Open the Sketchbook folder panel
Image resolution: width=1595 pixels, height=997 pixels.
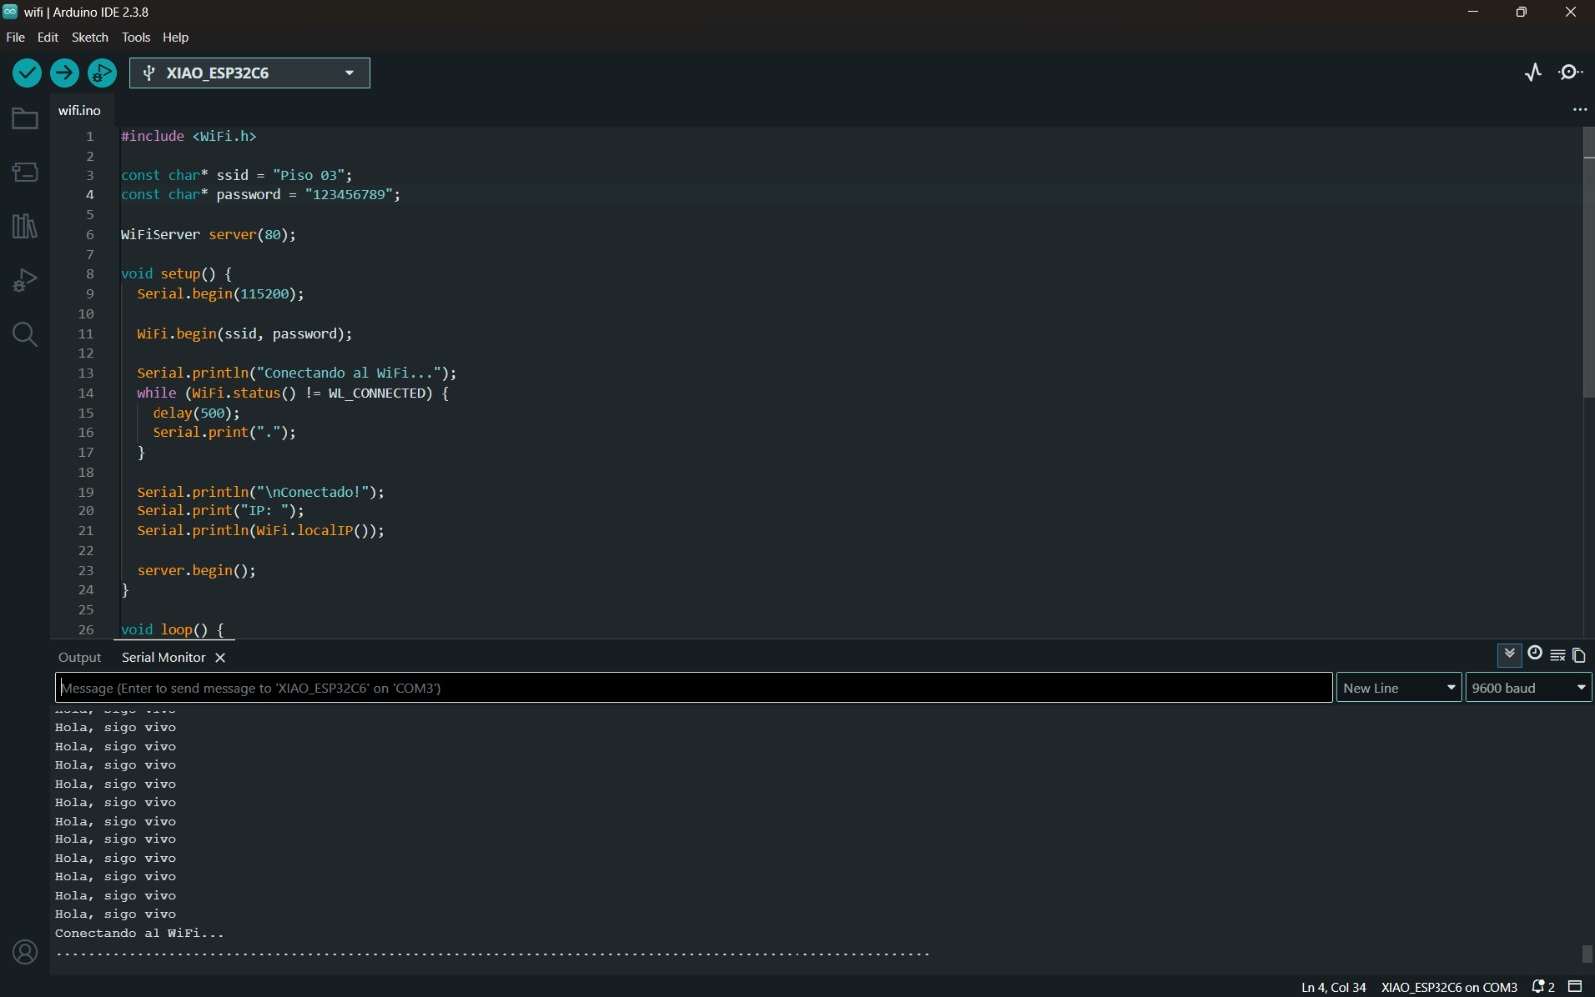24,120
